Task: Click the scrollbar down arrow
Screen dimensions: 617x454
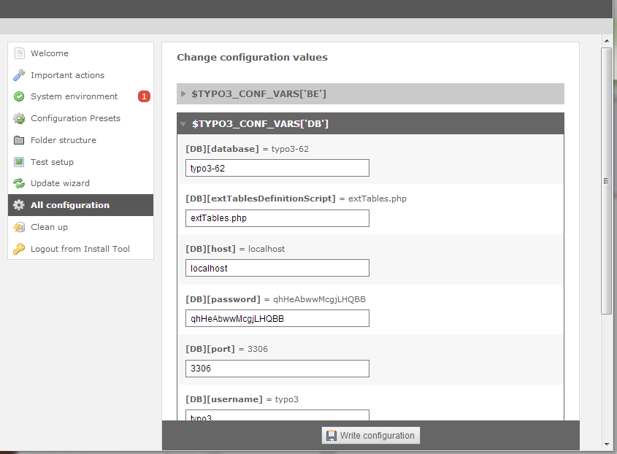Action: tap(607, 445)
